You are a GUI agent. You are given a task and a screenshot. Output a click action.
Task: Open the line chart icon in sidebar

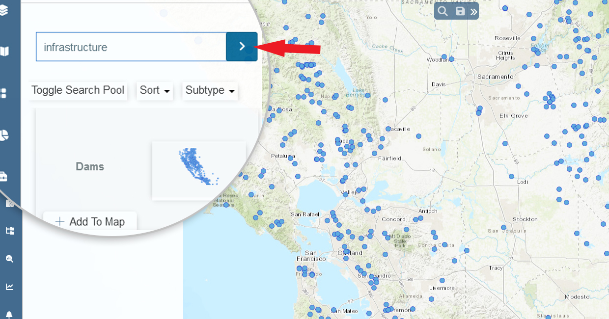[10, 287]
